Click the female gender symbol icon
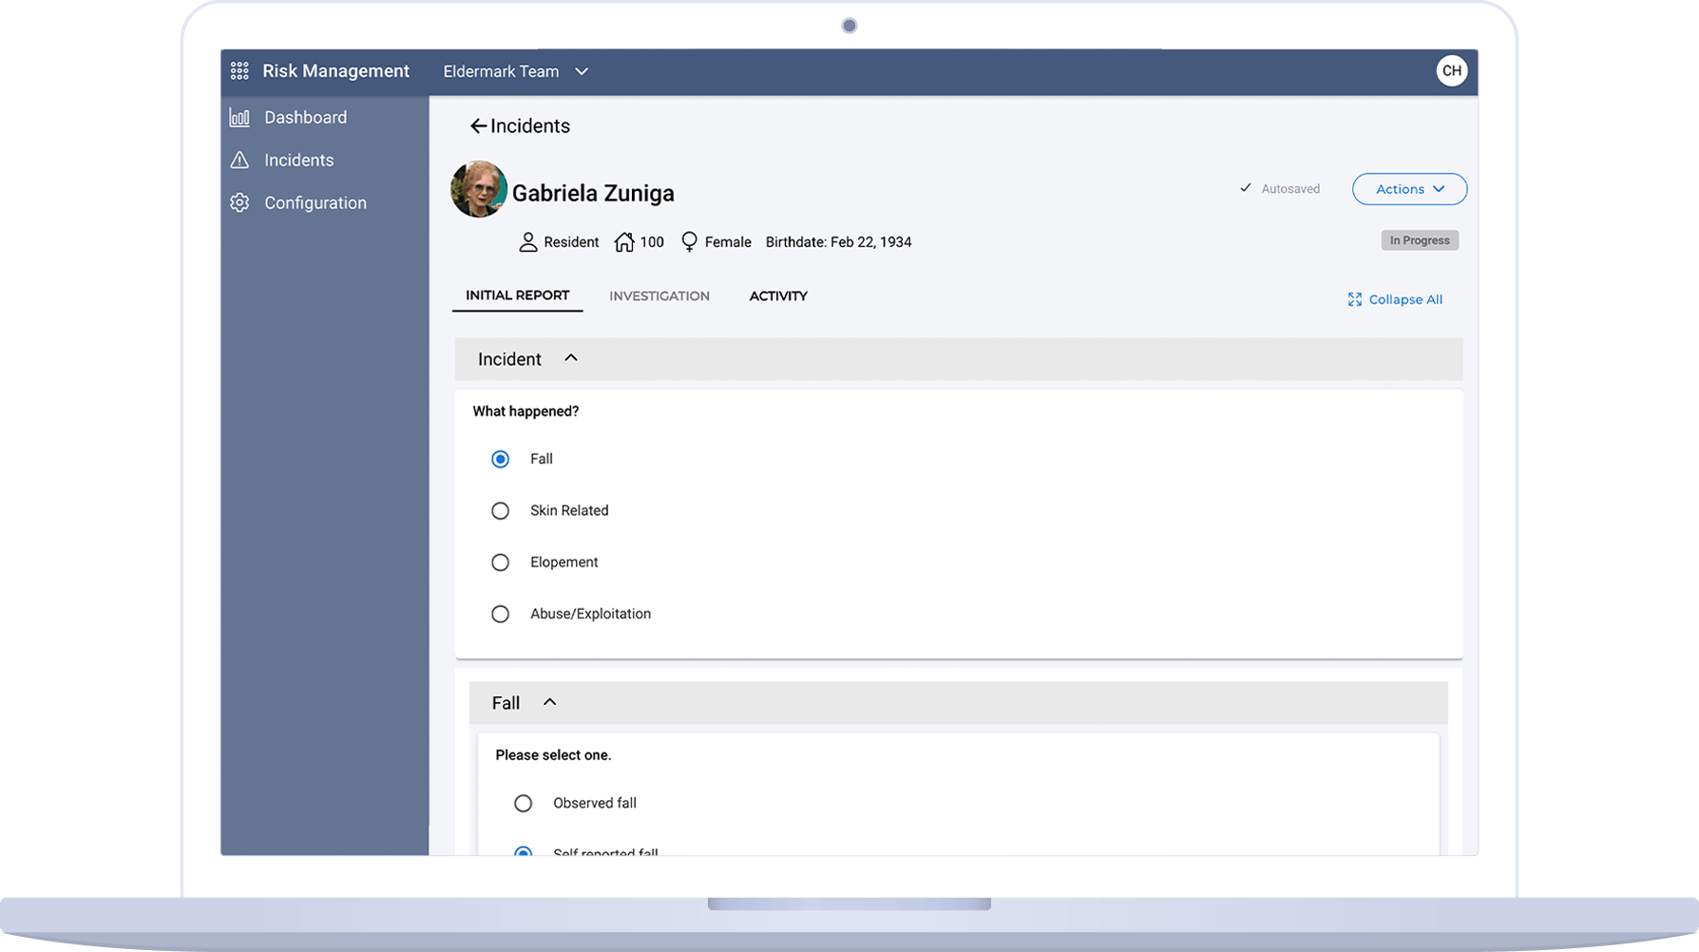Image resolution: width=1699 pixels, height=952 pixels. click(690, 242)
